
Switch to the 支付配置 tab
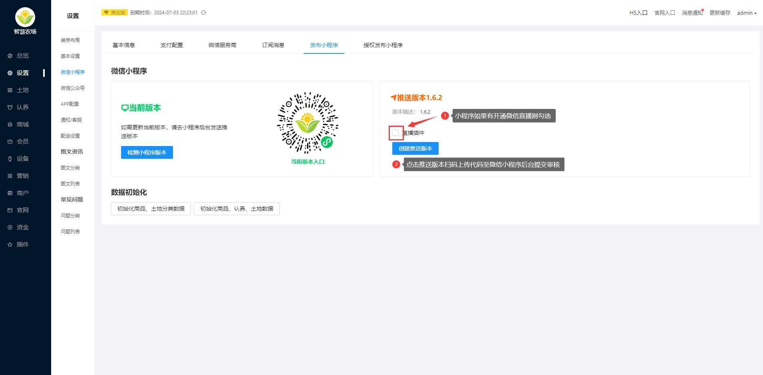click(x=172, y=45)
